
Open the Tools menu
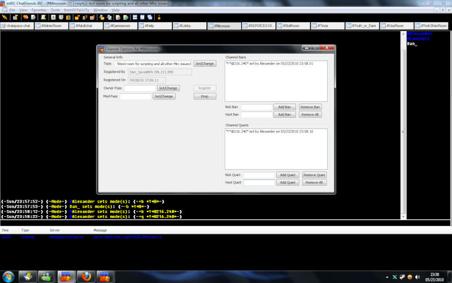point(55,10)
